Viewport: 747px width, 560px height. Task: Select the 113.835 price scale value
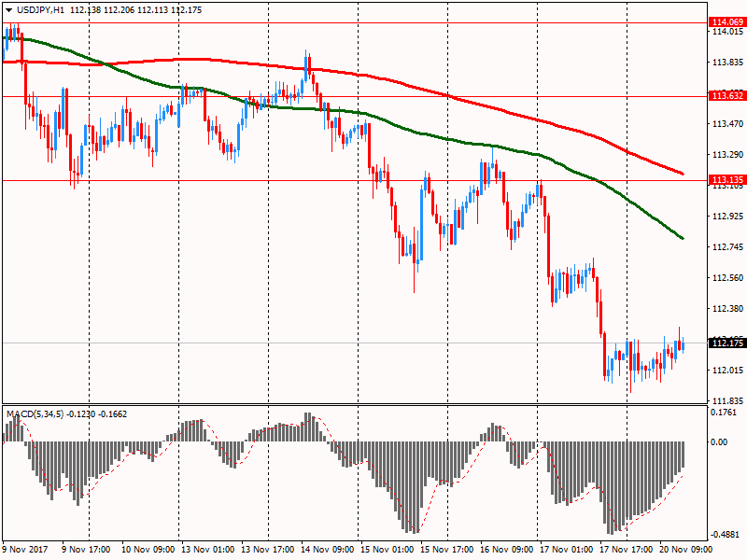pos(727,63)
